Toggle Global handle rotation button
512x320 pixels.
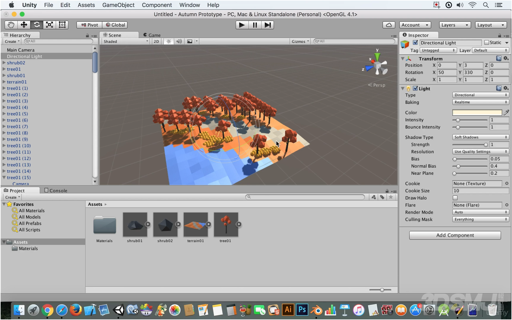click(x=115, y=25)
